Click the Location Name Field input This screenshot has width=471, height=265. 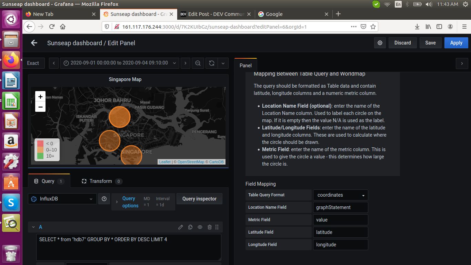click(340, 207)
